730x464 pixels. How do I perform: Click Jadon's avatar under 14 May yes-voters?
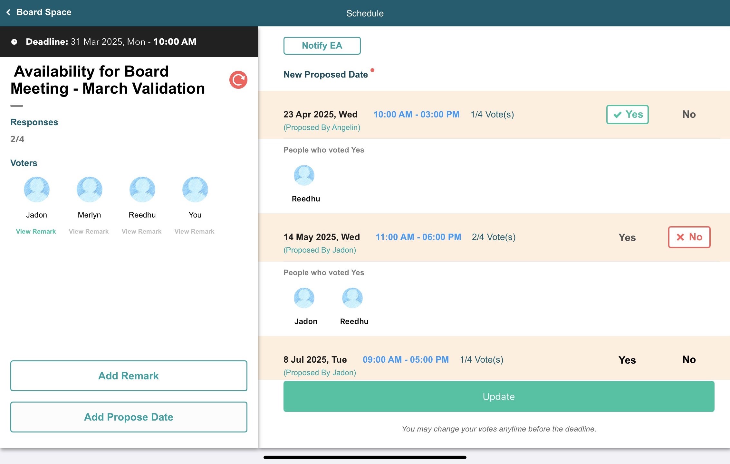click(x=304, y=298)
